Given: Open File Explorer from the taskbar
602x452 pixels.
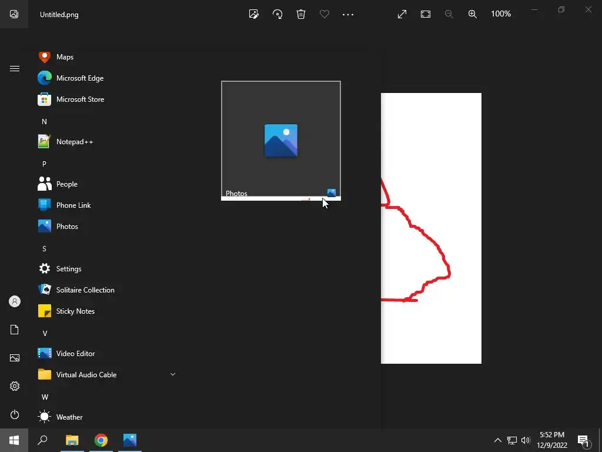Looking at the screenshot, I should 72,440.
